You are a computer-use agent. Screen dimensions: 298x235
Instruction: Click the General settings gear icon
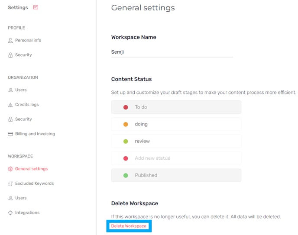(x=10, y=169)
